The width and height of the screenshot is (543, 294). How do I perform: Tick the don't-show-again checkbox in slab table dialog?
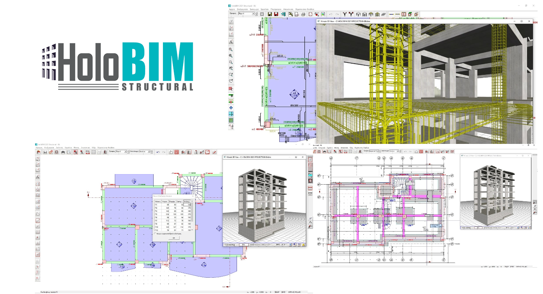coord(155,234)
